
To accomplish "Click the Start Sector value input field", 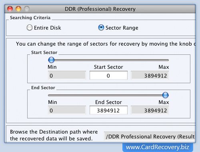I will click(x=108, y=75).
